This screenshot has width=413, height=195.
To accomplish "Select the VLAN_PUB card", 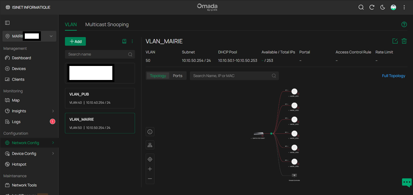I will click(x=100, y=98).
